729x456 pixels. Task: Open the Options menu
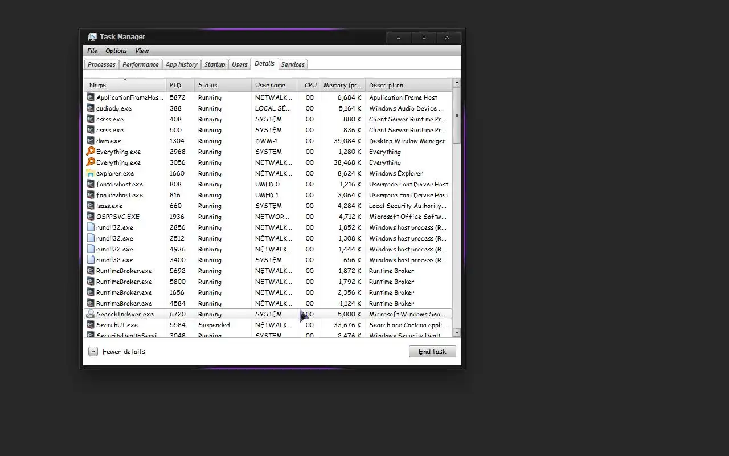click(116, 51)
